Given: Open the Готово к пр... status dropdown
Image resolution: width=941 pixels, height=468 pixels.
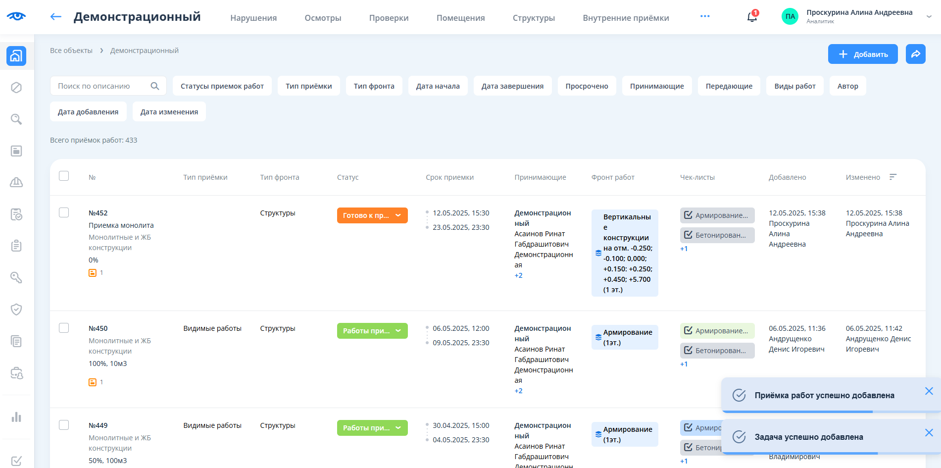Looking at the screenshot, I should (x=372, y=215).
